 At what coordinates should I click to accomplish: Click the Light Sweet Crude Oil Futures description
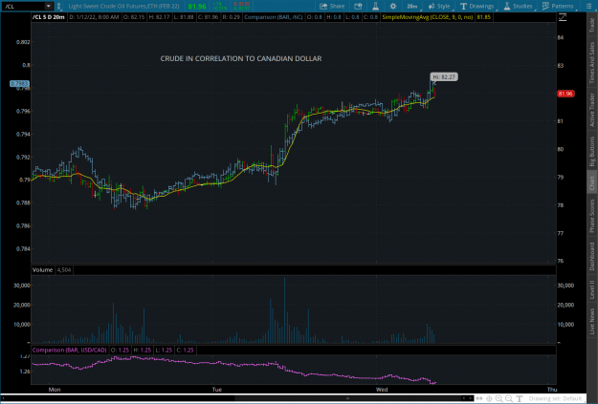point(124,6)
